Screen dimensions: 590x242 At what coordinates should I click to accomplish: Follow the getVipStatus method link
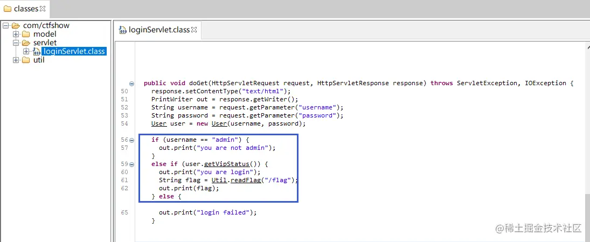click(227, 164)
